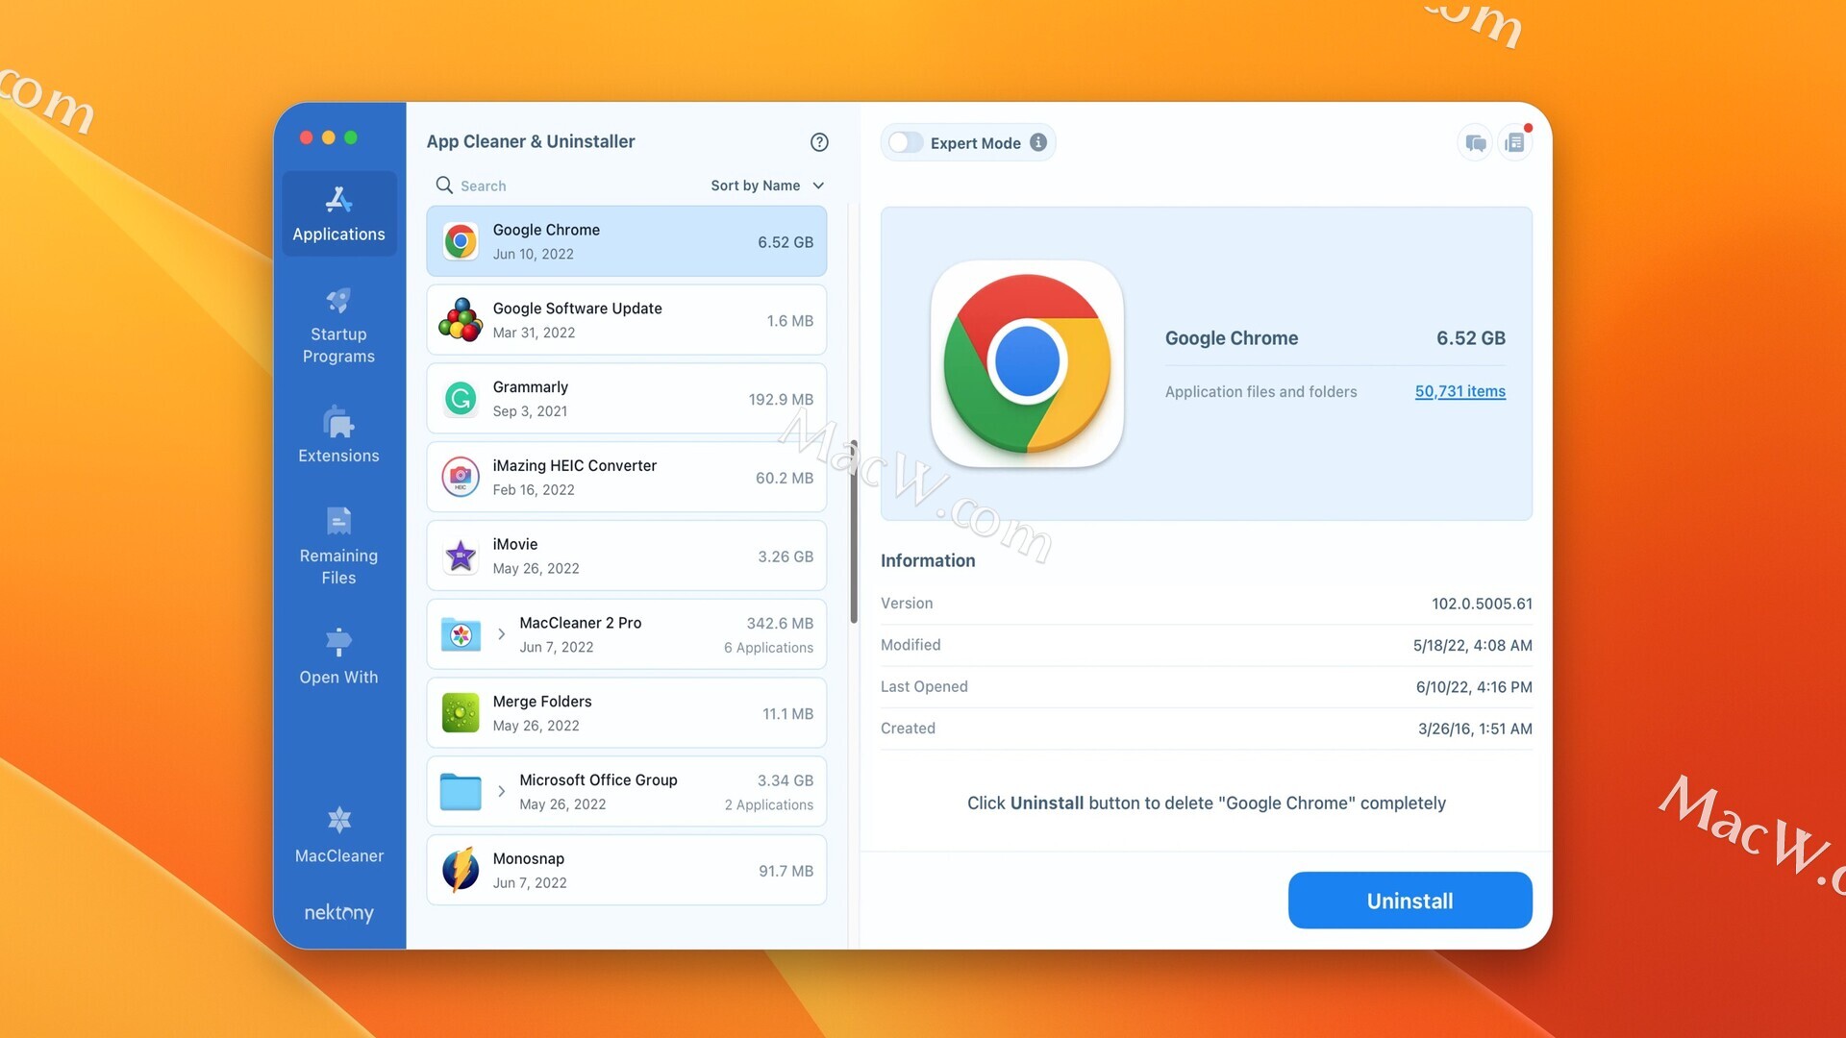Click the Google Software Update icon
The image size is (1846, 1038).
tap(461, 320)
